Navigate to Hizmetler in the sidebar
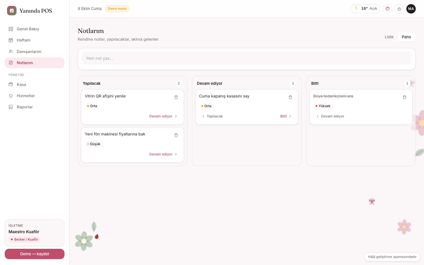Screen dimensions: 424x265 point(34,96)
